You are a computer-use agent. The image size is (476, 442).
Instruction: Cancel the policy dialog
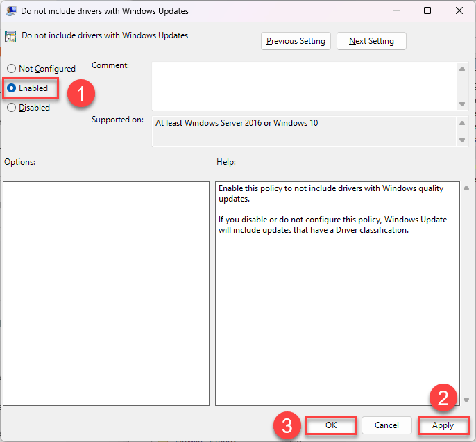coord(386,425)
